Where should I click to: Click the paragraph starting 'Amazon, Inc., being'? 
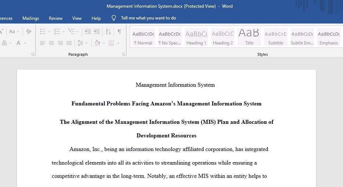pyautogui.click(x=169, y=149)
